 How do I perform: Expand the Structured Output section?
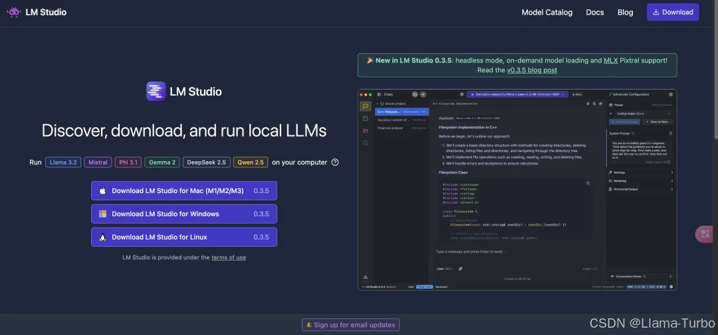click(x=641, y=189)
